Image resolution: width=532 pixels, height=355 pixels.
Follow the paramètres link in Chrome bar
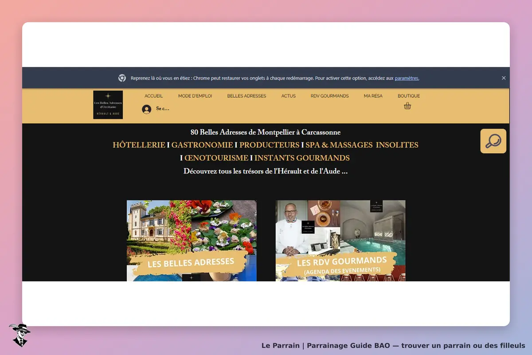click(407, 78)
